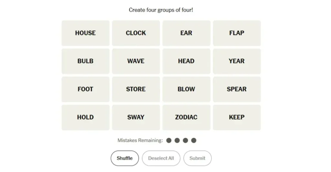
Task: Select the CLOCK word tile
Action: click(136, 33)
